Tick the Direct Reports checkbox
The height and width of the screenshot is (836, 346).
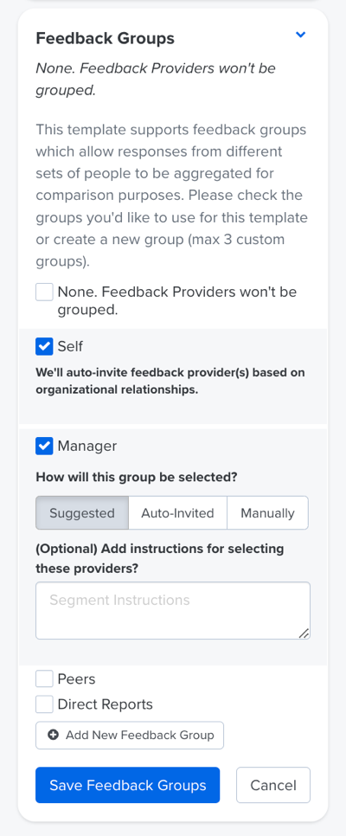[x=44, y=704]
